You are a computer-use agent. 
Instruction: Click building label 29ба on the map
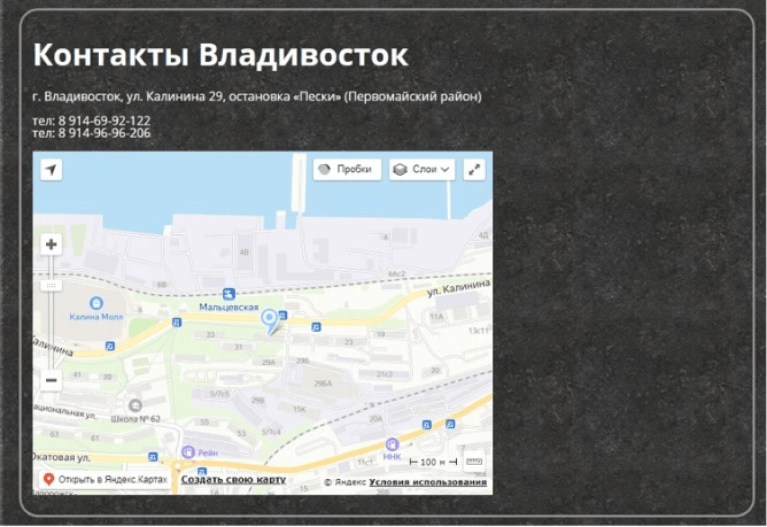click(323, 383)
